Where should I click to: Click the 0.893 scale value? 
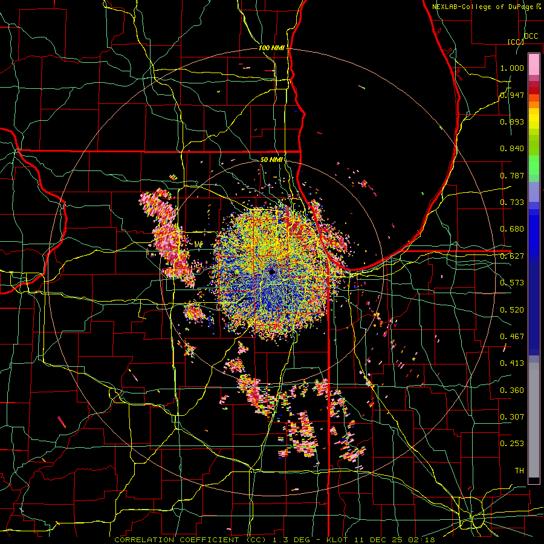(512, 121)
